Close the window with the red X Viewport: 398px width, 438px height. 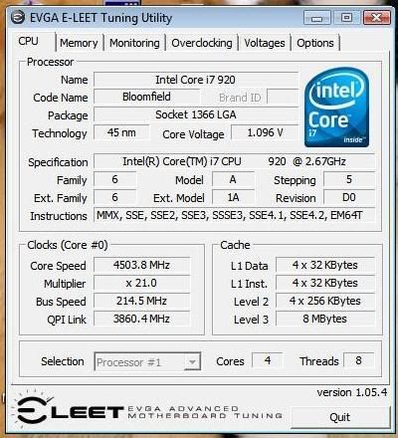(376, 18)
